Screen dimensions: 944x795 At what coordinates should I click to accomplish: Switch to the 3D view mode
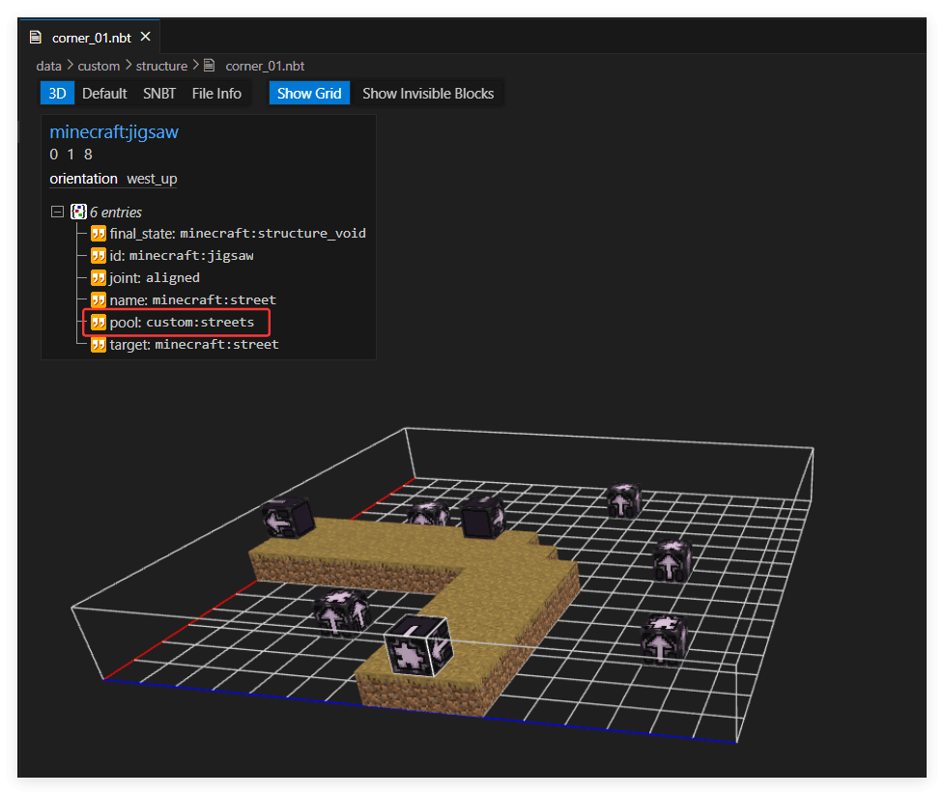point(57,94)
